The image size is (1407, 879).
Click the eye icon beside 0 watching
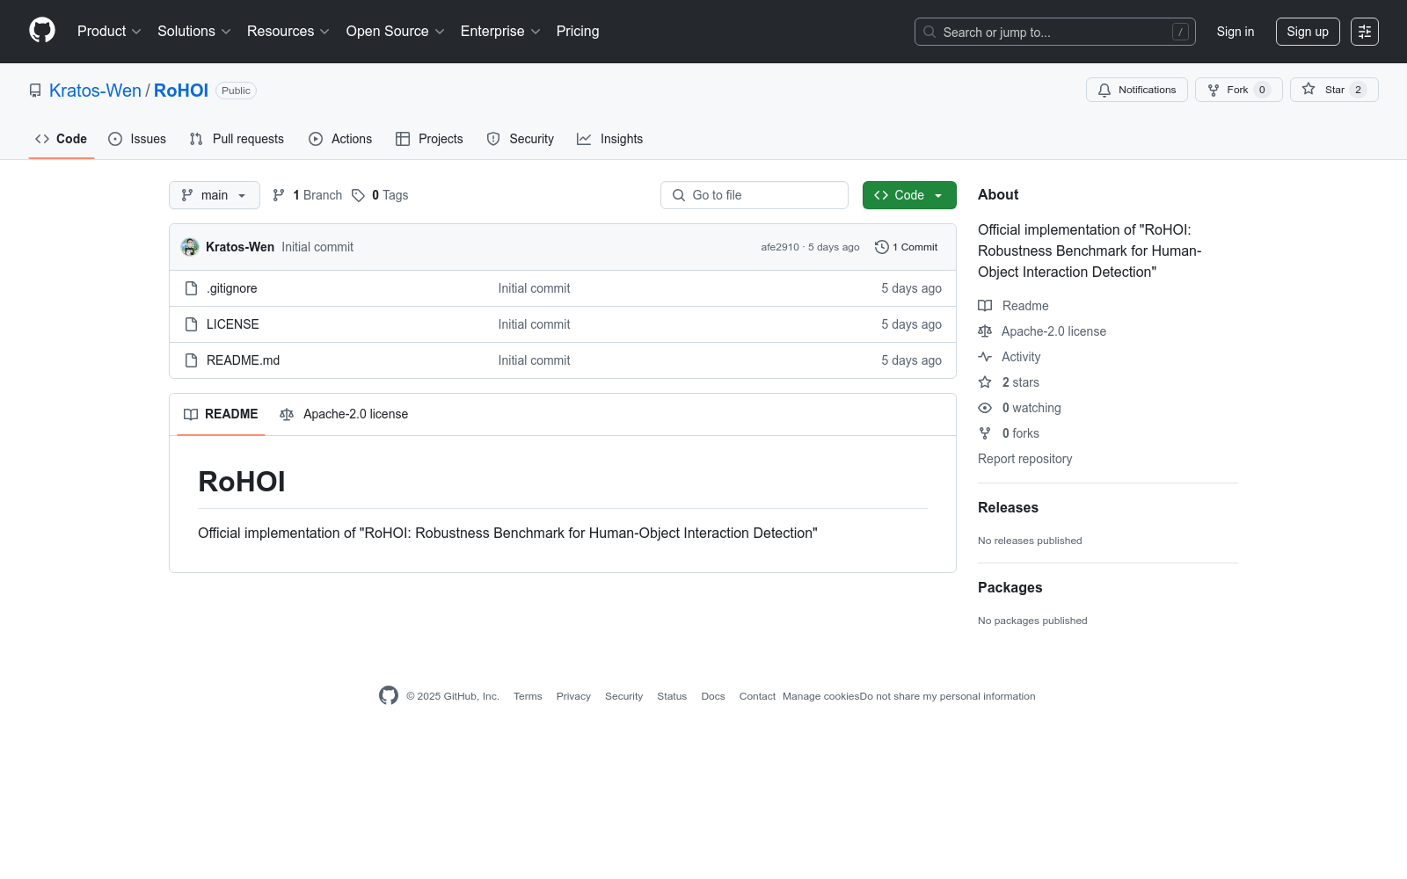(x=985, y=408)
